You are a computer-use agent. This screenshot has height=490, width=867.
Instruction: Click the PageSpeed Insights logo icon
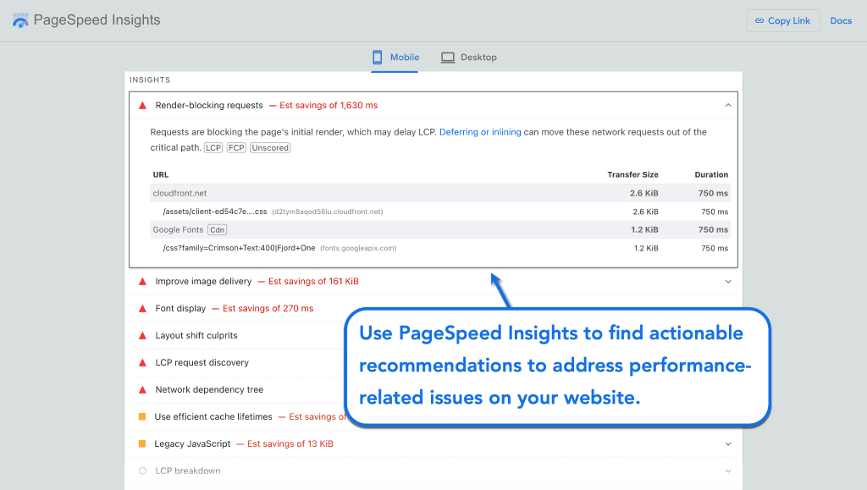(x=20, y=20)
